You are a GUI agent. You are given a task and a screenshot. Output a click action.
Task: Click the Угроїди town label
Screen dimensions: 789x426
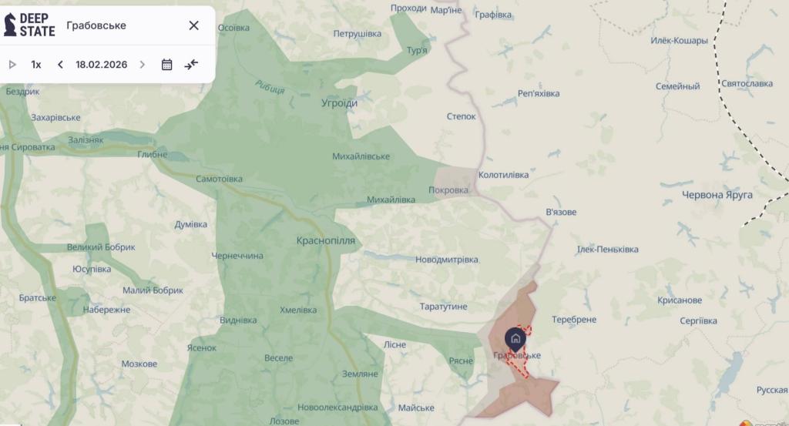click(x=340, y=103)
